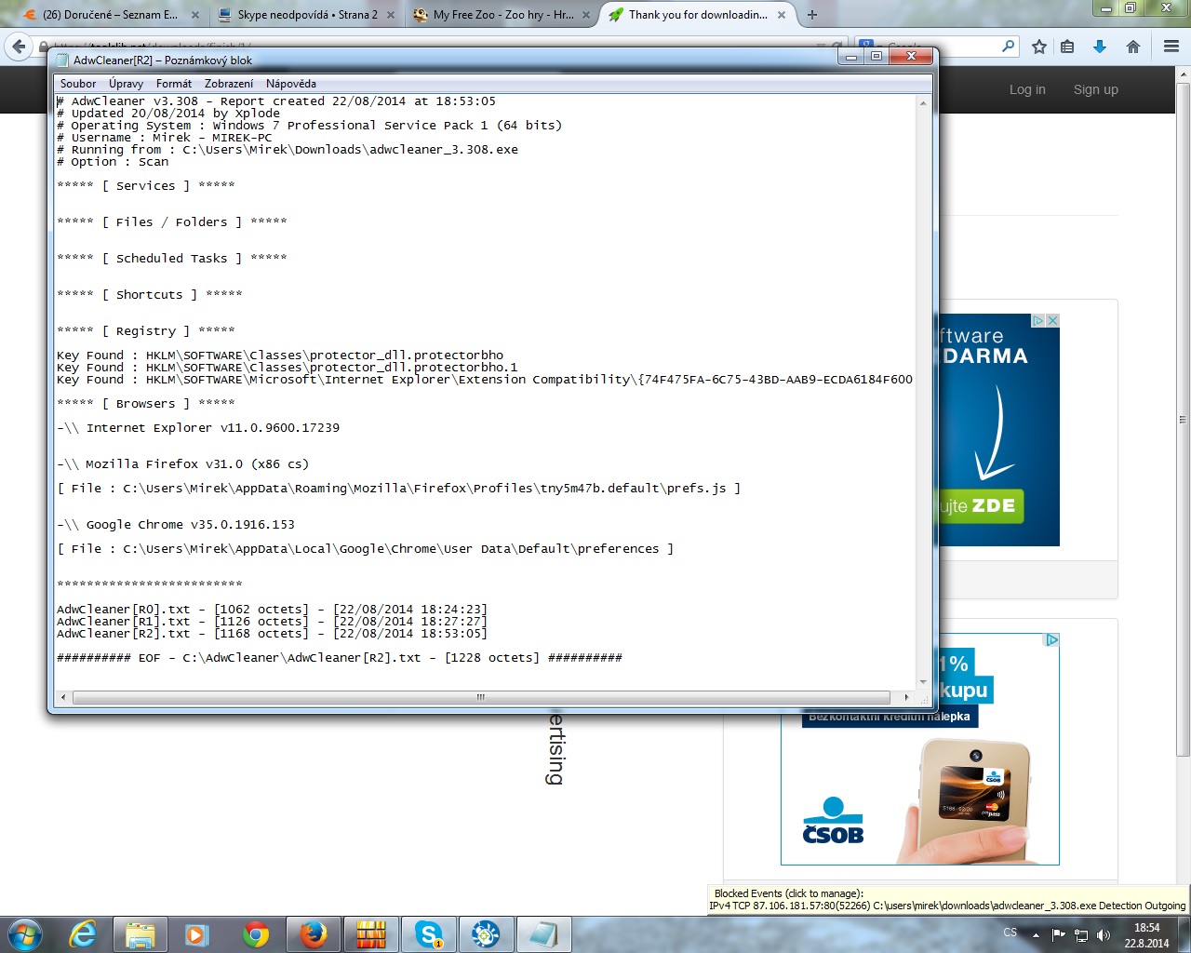Maximize the Notepad window
Screen dimensions: 1191x953
click(x=877, y=58)
